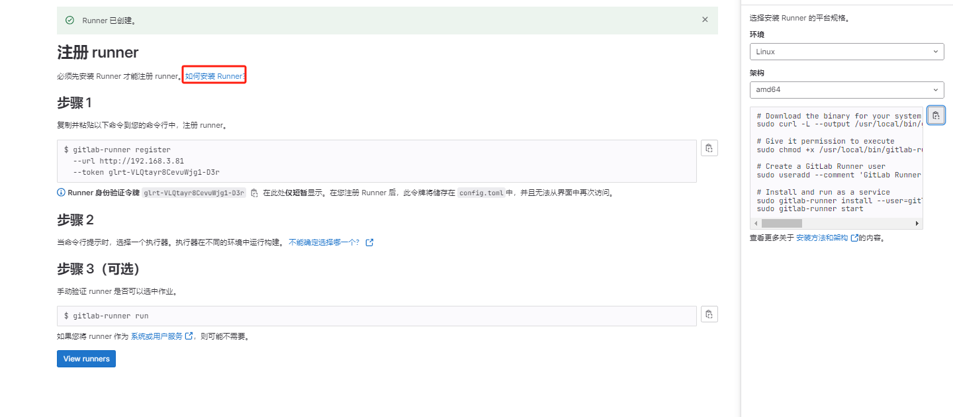Click the external link icon beside 安装方法和架构

[x=854, y=236]
